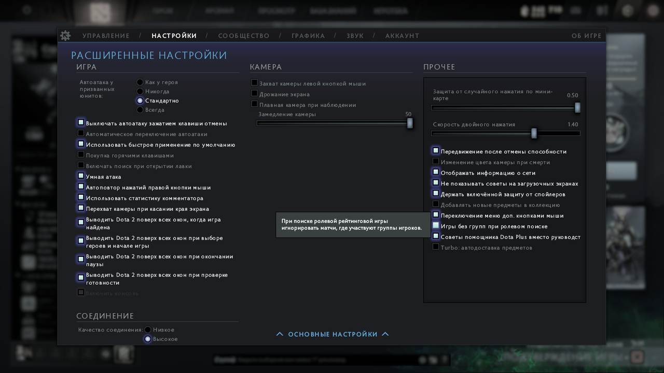Select 'Всегда' autoattack option
The width and height of the screenshot is (664, 373).
pos(140,110)
